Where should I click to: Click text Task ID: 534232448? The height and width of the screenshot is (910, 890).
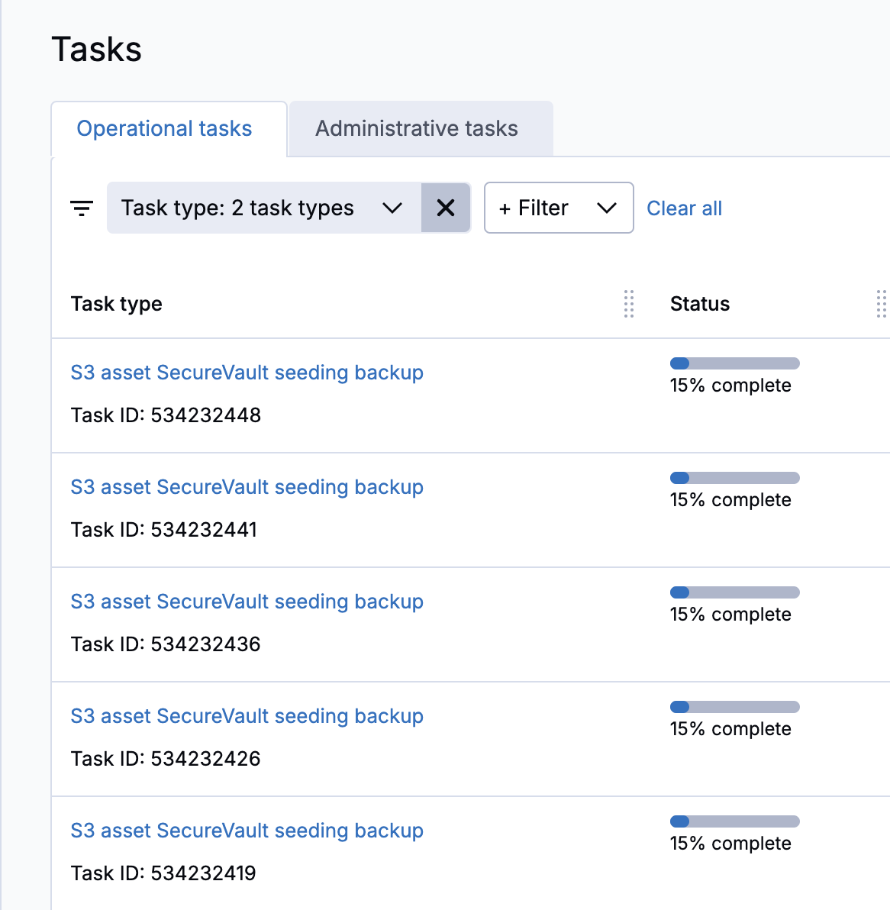pyautogui.click(x=166, y=415)
